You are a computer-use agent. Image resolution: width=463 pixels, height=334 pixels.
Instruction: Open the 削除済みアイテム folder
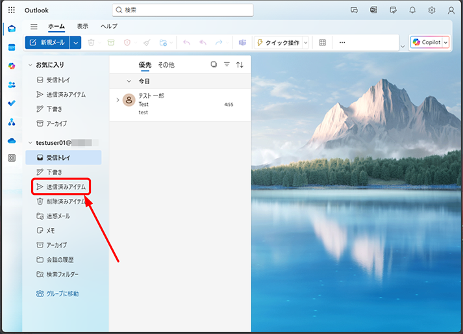(x=64, y=201)
